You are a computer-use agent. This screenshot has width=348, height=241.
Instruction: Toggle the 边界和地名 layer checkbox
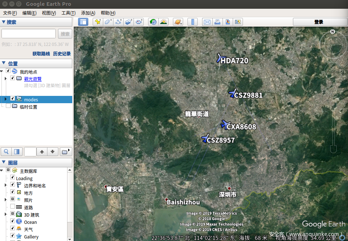pyautogui.click(x=13, y=184)
